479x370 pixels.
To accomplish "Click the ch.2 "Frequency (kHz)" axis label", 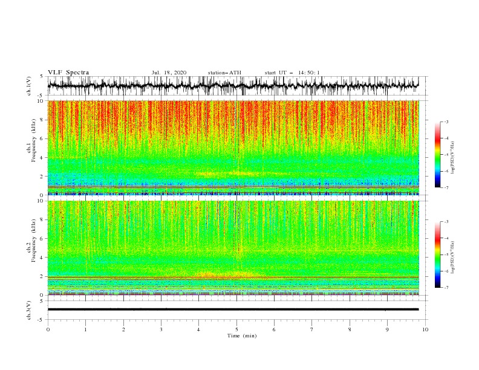I will (x=34, y=241).
